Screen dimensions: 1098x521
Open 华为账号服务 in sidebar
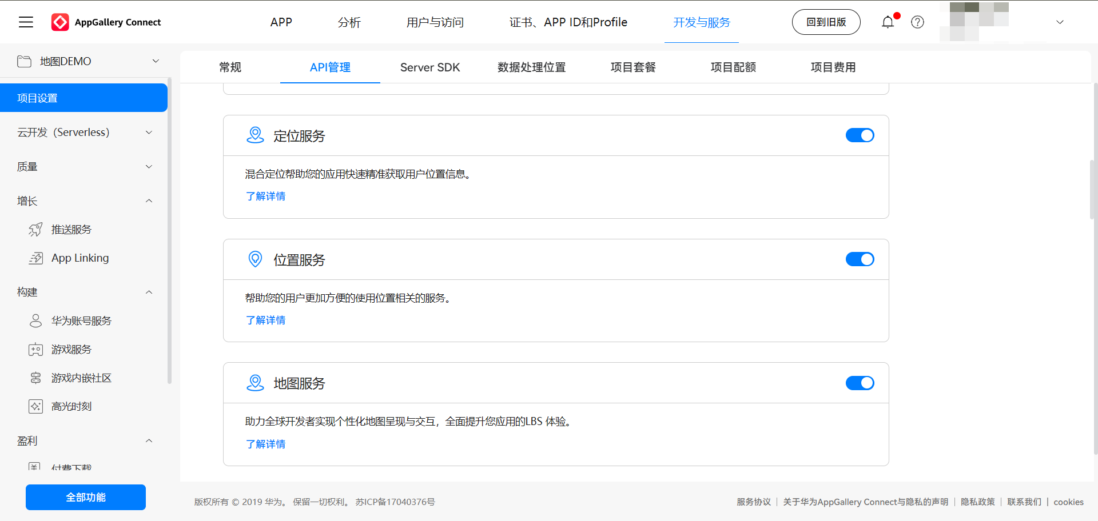tap(82, 321)
